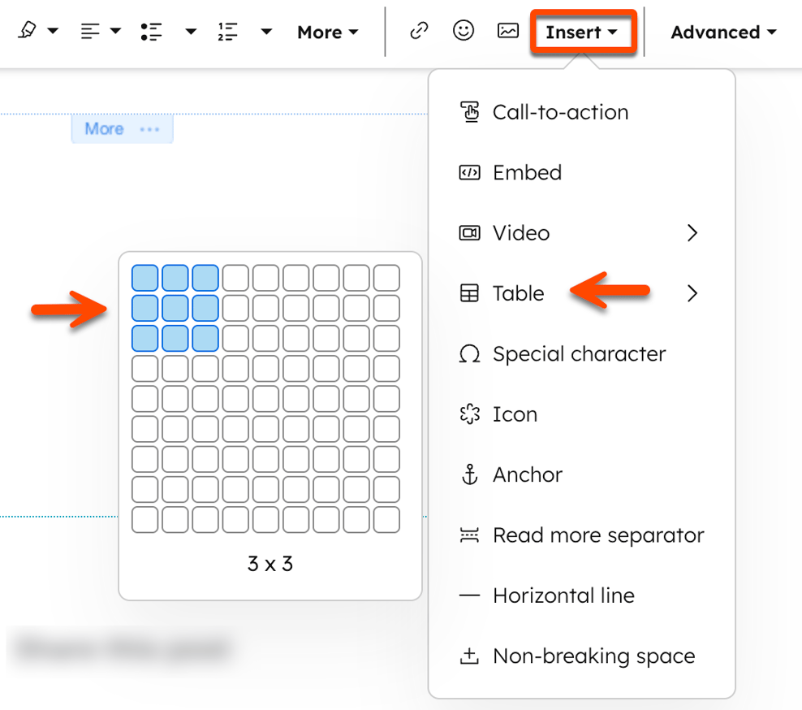Screen dimensions: 802x710
Task: Insert a Read more separator
Action: [598, 535]
